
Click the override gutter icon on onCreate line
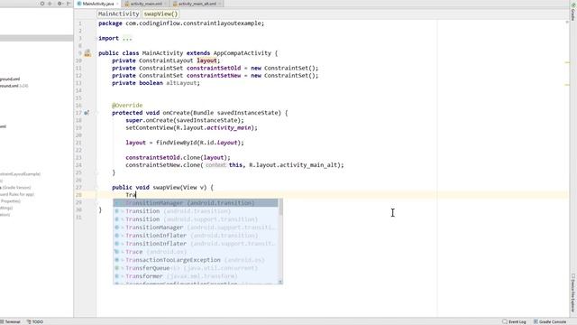click(87, 113)
